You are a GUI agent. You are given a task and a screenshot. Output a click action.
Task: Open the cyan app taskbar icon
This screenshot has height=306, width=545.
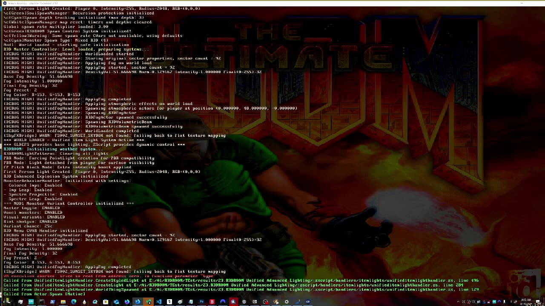coord(31,302)
